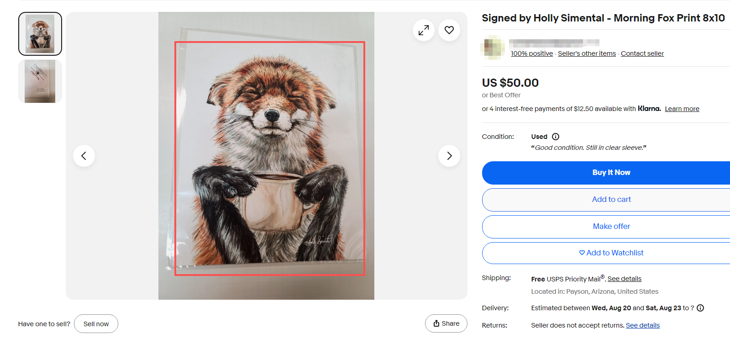Open shipping See details link

tap(624, 279)
